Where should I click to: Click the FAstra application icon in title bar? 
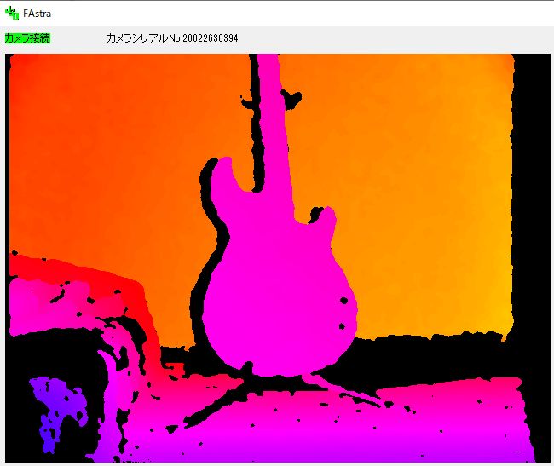(12, 13)
